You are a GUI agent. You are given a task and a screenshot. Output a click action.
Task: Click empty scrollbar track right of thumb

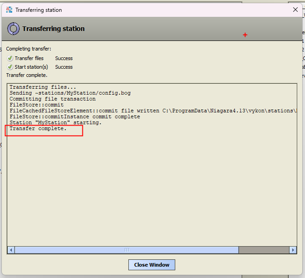263,250
